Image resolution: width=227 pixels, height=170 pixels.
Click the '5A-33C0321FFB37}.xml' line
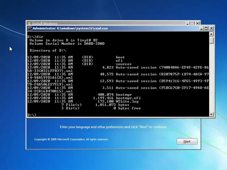(x=50, y=71)
